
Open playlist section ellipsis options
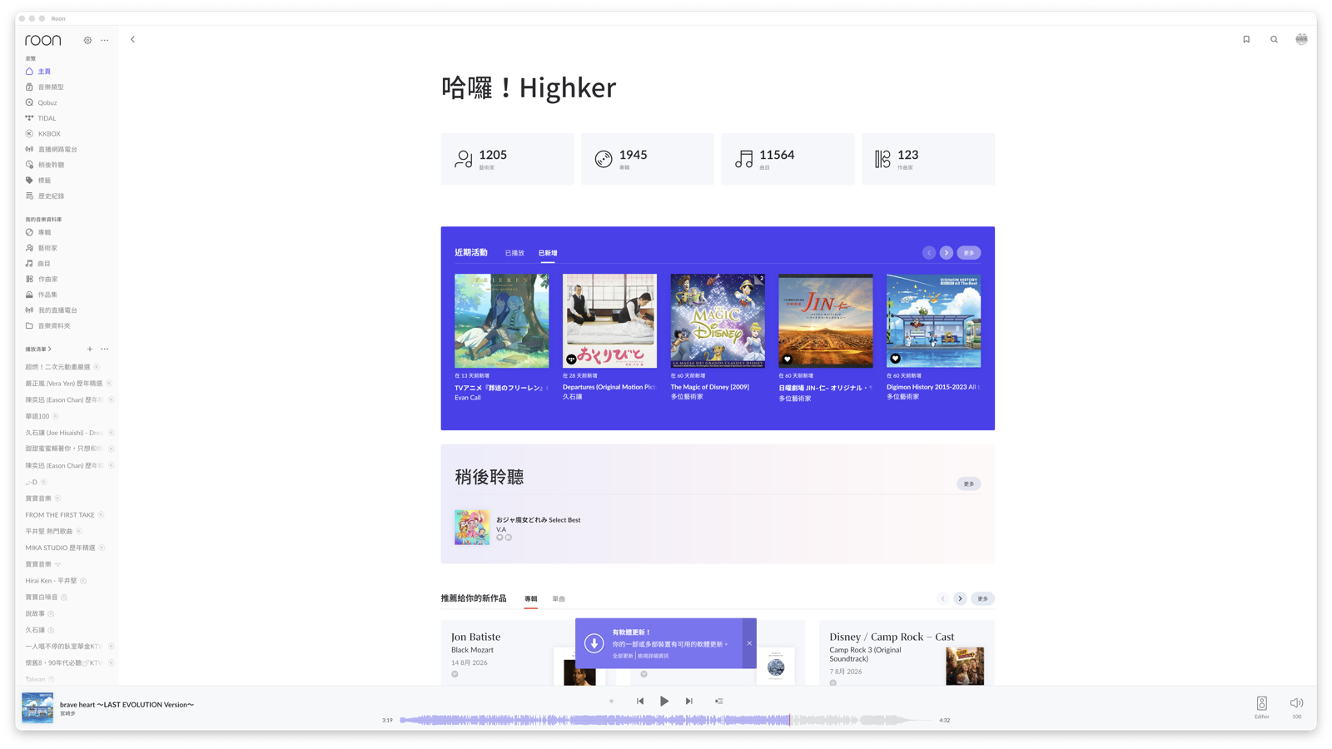point(105,349)
